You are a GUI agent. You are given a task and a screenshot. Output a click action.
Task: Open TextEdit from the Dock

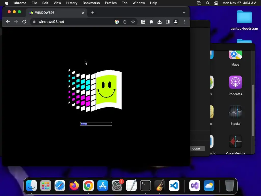pos(131,186)
